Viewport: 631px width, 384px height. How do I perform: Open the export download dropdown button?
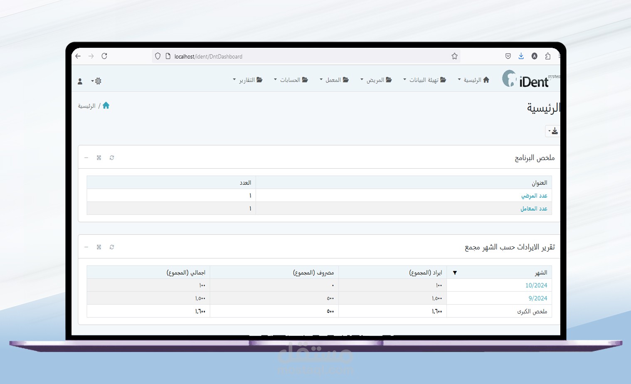coord(552,131)
